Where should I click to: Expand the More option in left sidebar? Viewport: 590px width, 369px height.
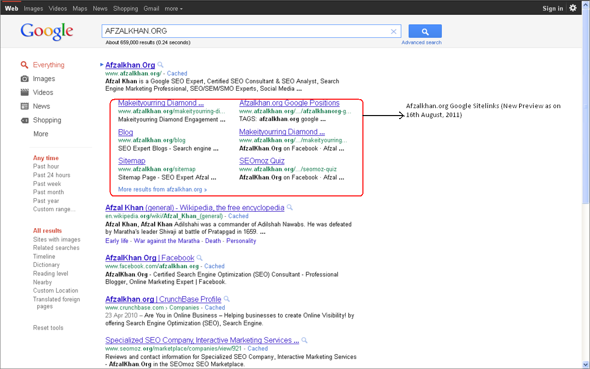[x=41, y=134]
